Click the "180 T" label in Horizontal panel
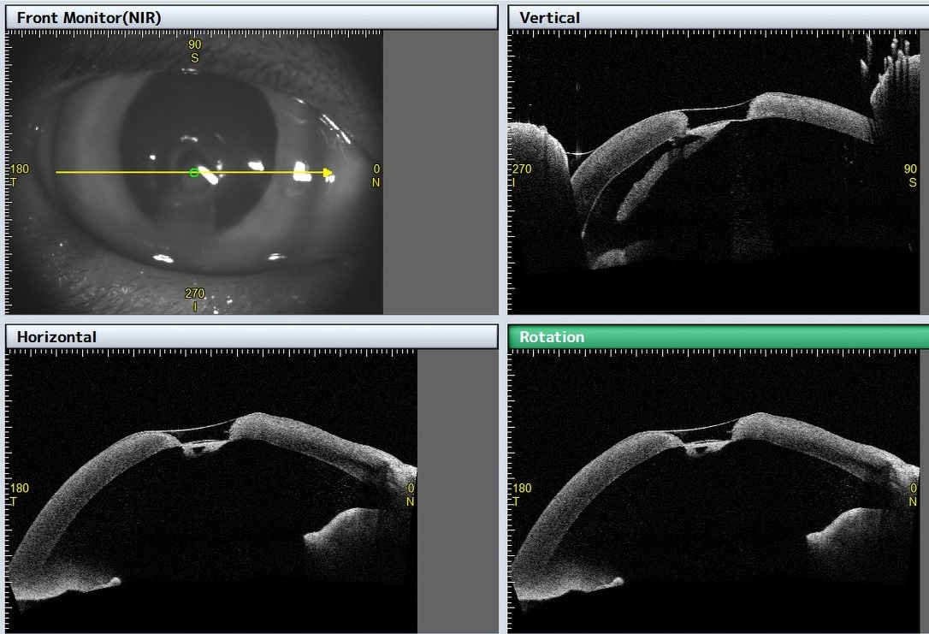The image size is (929, 634). click(x=18, y=495)
